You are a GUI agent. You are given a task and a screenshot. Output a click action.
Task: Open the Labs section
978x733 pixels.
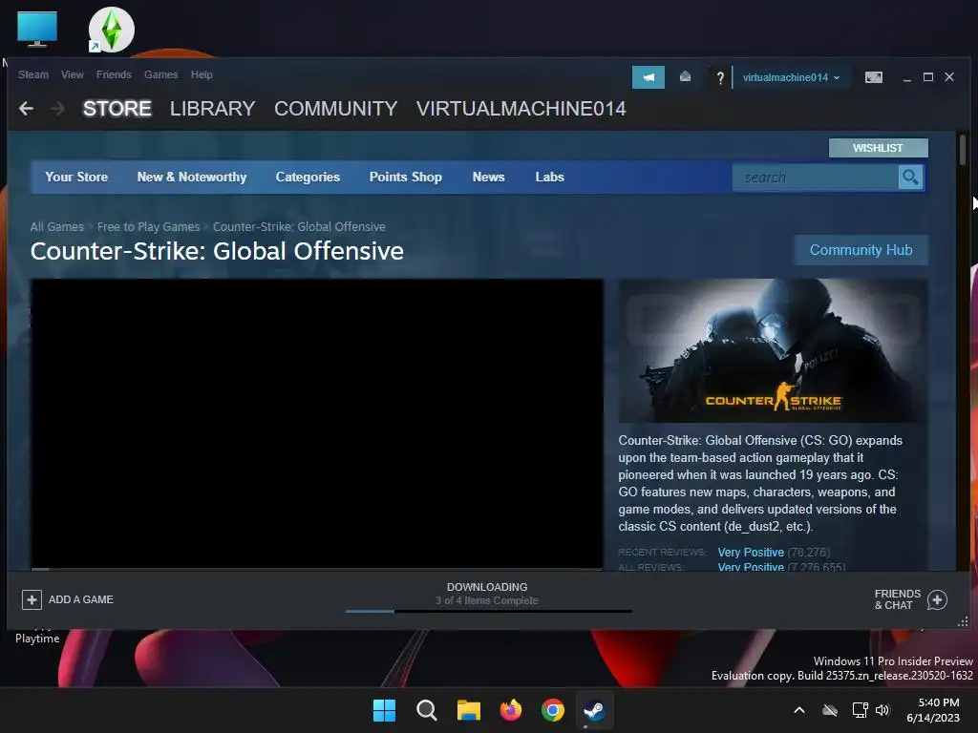coord(549,177)
